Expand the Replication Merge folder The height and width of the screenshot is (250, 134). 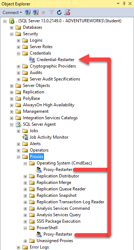pyautogui.click(x=25, y=183)
